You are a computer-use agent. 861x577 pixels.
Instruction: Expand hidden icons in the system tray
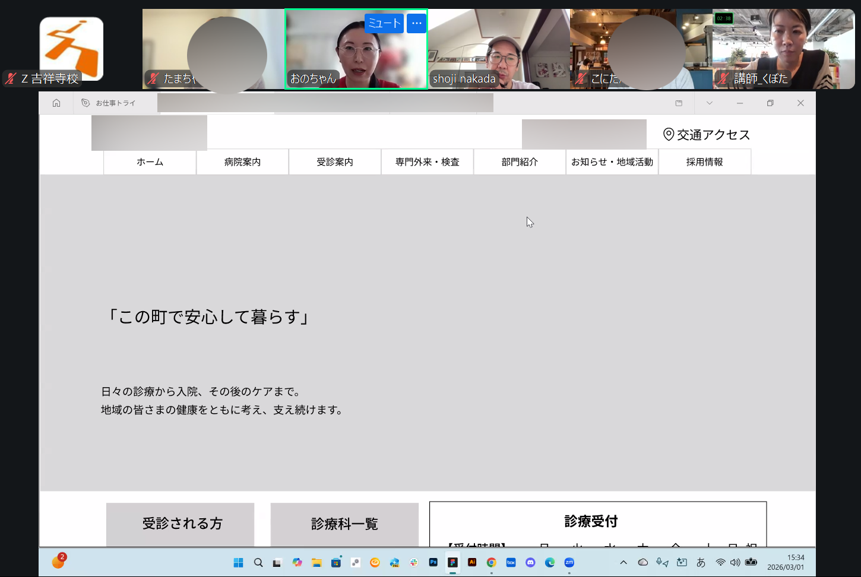(x=623, y=562)
